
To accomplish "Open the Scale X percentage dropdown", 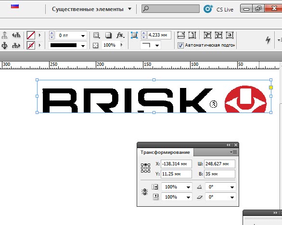I will point(188,187).
